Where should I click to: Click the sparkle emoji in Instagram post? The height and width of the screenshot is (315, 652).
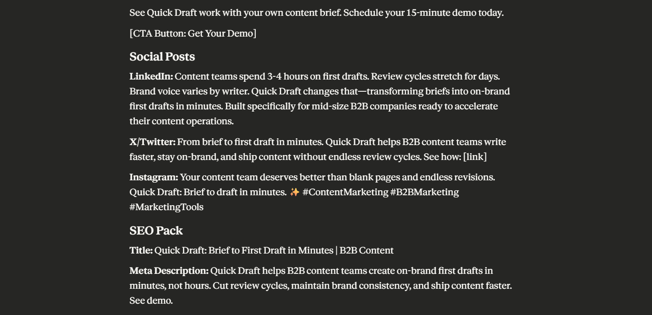(x=295, y=192)
